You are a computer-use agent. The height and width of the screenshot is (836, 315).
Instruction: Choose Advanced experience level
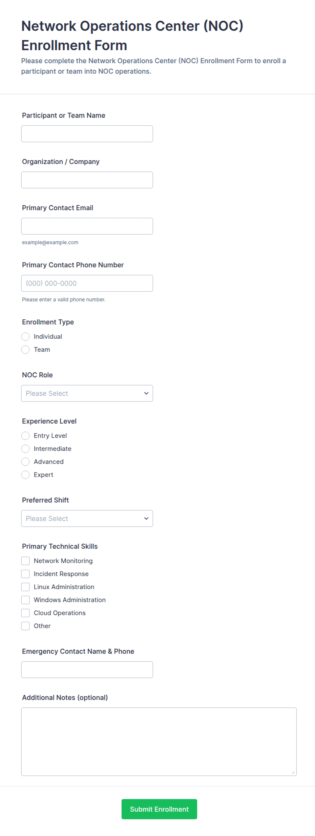pos(25,462)
